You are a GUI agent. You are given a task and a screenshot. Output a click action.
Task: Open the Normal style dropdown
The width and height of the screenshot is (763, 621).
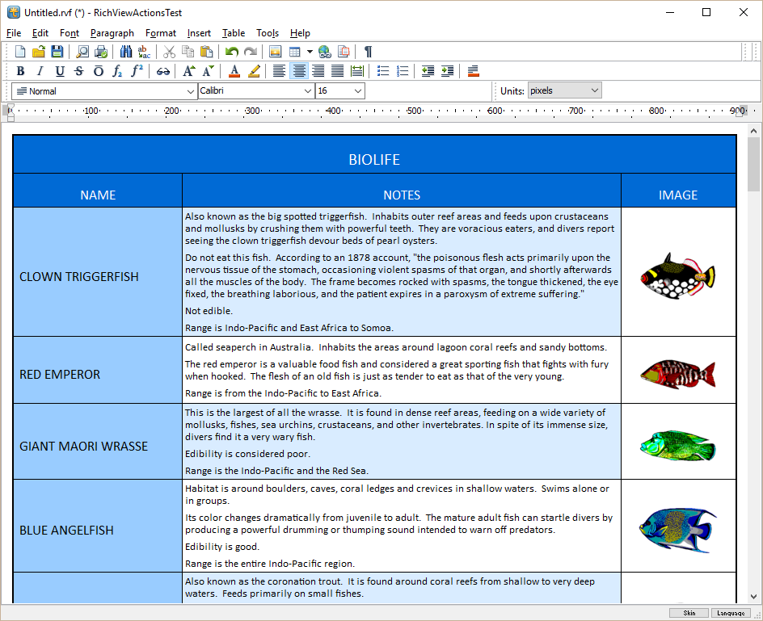[190, 91]
